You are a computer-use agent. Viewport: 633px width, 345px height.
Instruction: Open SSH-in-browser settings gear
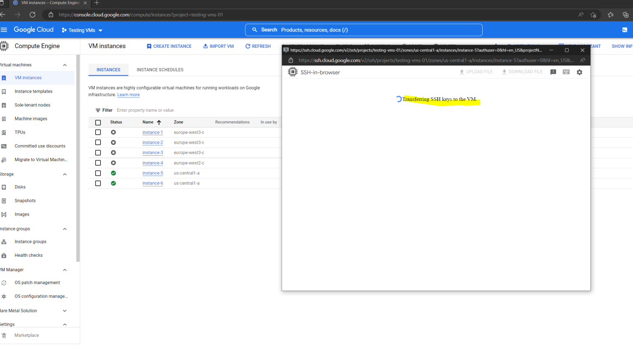tap(579, 72)
